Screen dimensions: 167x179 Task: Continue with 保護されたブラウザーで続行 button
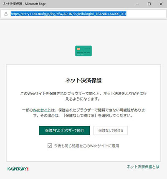(x=64, y=130)
